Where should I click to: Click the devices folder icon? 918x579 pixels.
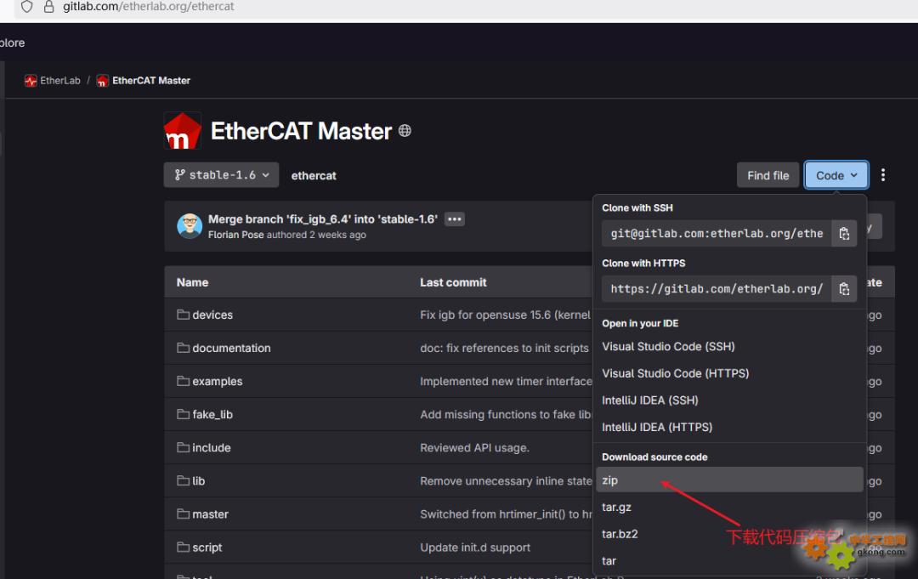pyautogui.click(x=184, y=315)
